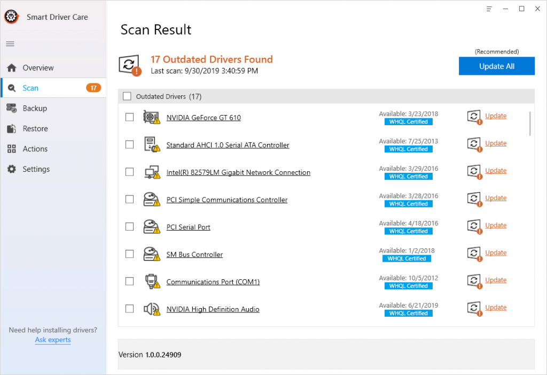Open SM Bus Controller name link
This screenshot has height=375, width=547.
click(x=194, y=255)
